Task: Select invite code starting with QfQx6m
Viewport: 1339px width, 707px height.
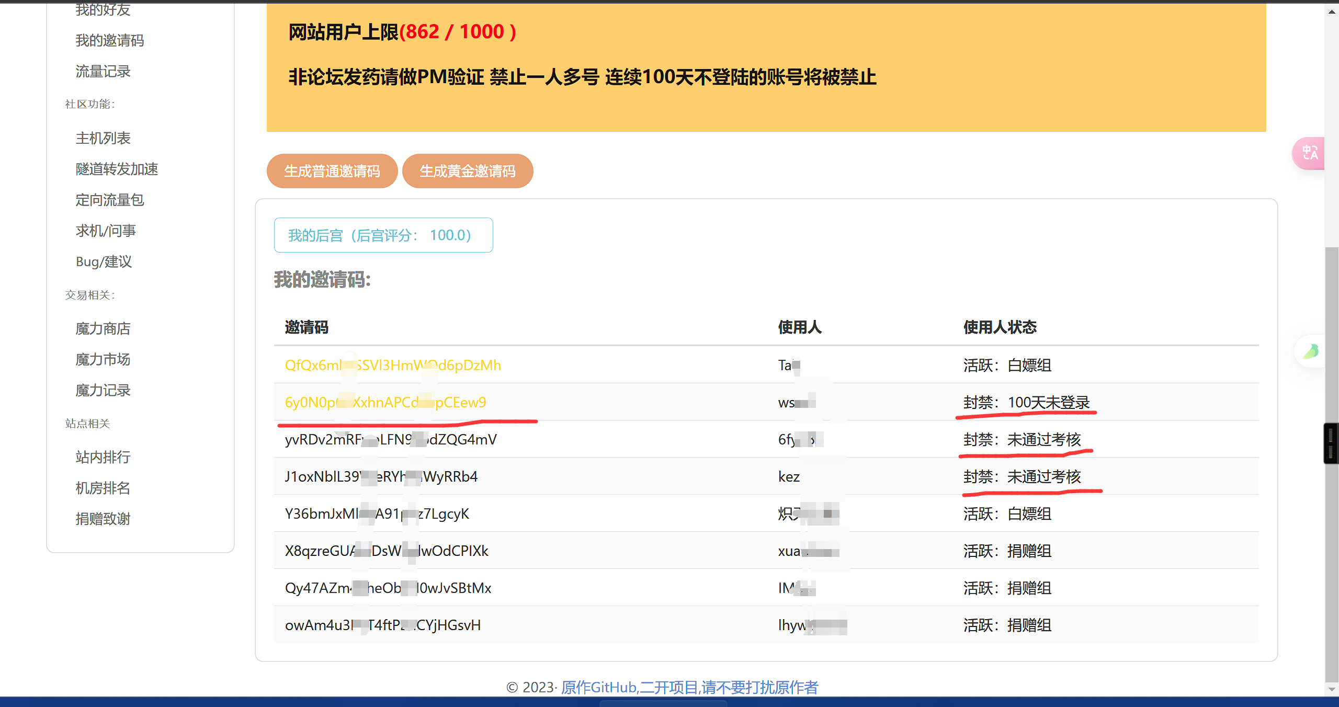Action: pyautogui.click(x=393, y=365)
